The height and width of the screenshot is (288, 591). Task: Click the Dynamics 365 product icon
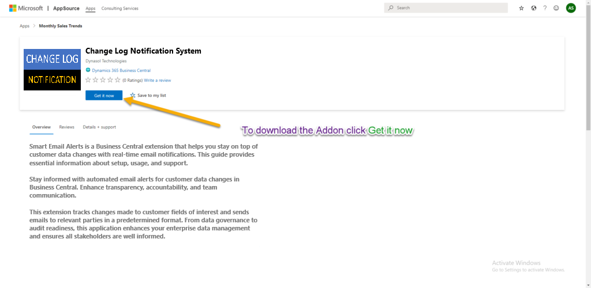(88, 70)
